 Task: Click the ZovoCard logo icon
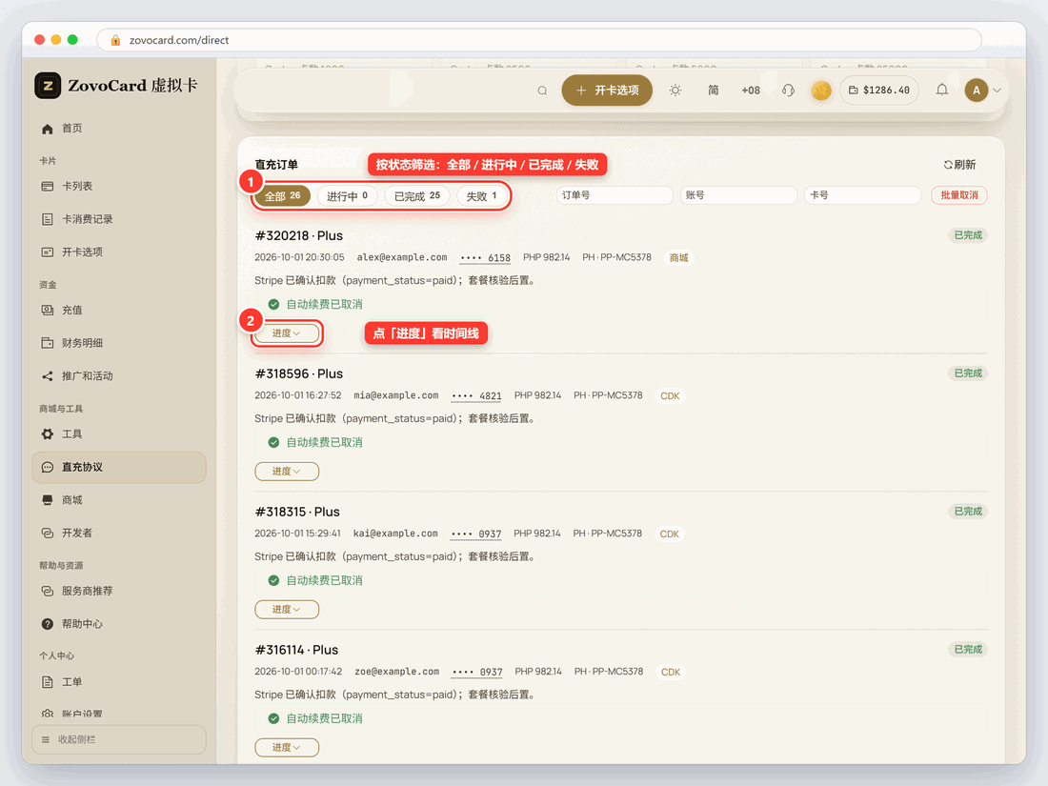tap(48, 86)
